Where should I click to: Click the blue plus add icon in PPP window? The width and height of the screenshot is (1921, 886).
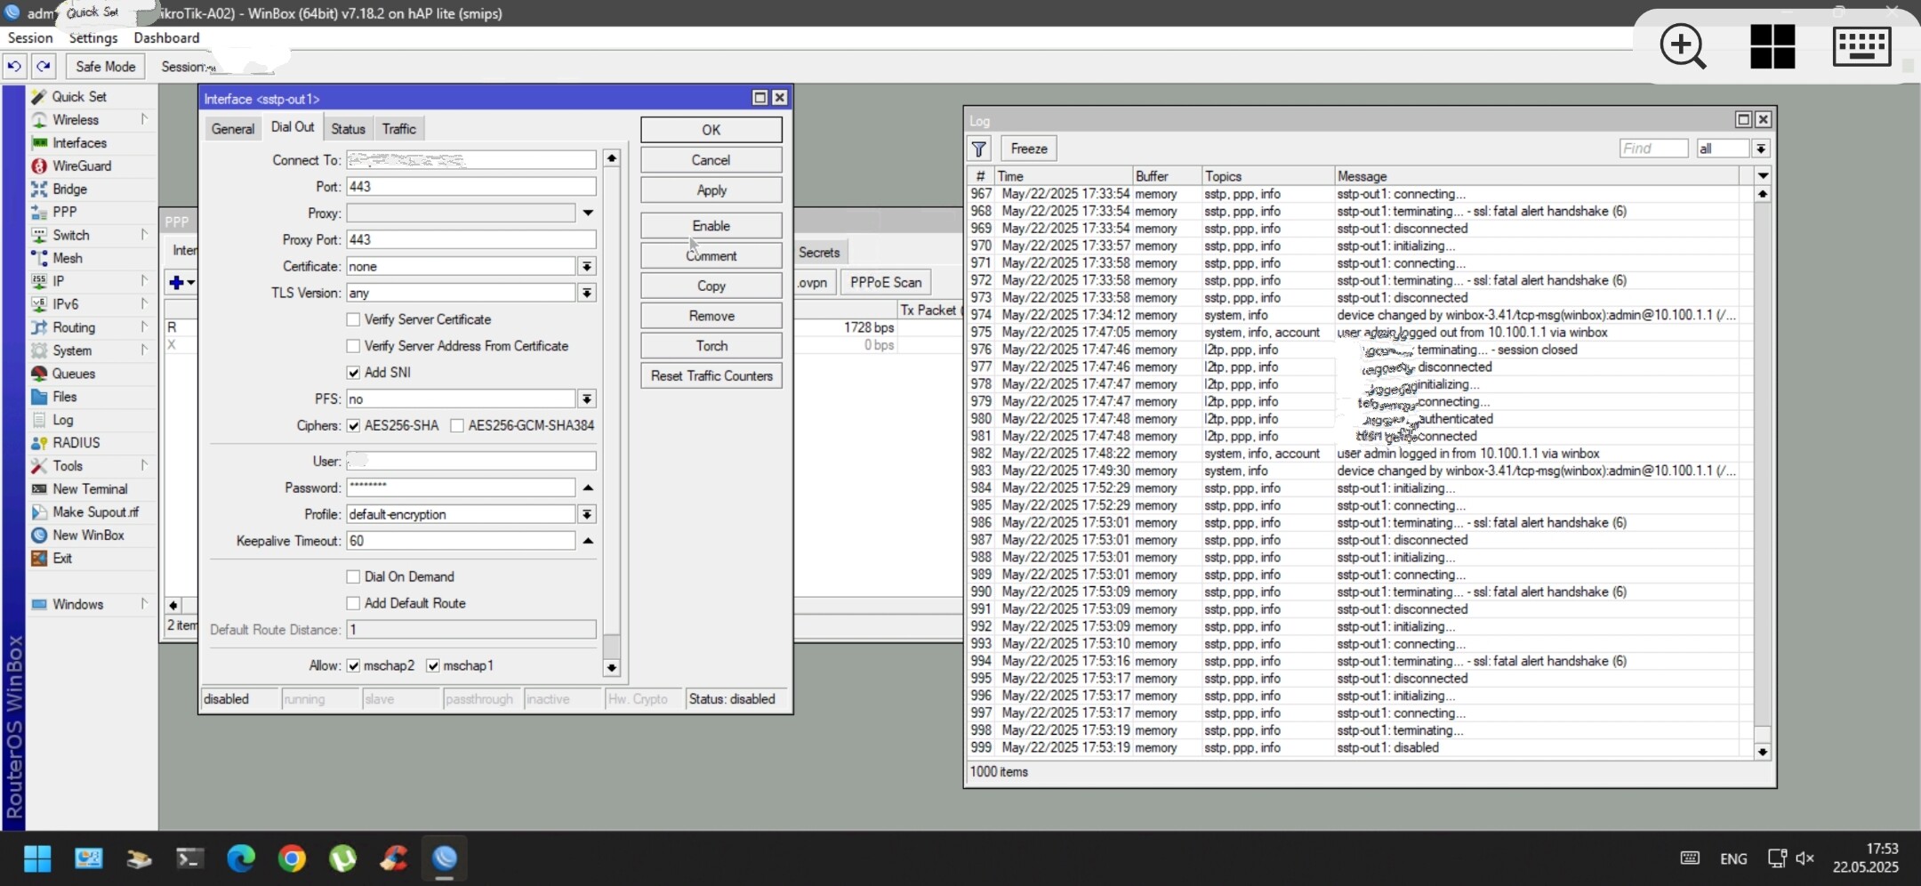click(x=177, y=283)
